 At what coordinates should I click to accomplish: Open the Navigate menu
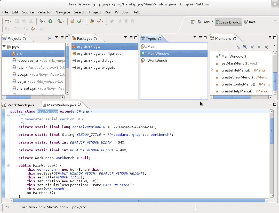point(63,12)
